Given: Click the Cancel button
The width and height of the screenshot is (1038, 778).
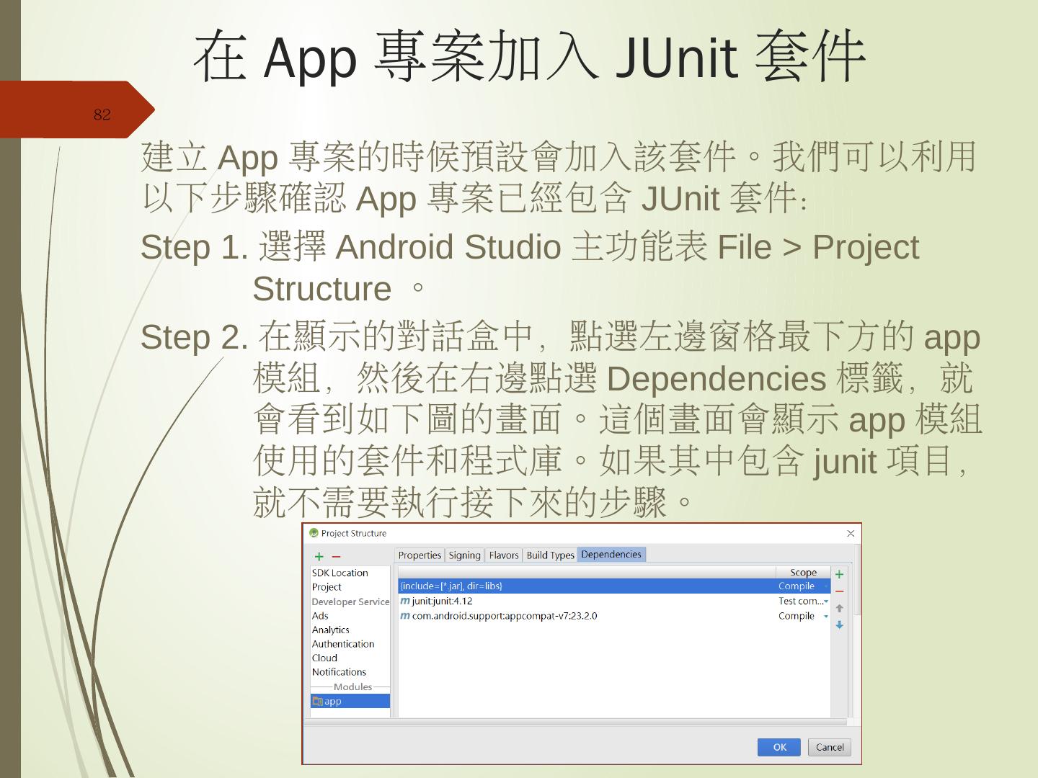Looking at the screenshot, I should pos(830,747).
